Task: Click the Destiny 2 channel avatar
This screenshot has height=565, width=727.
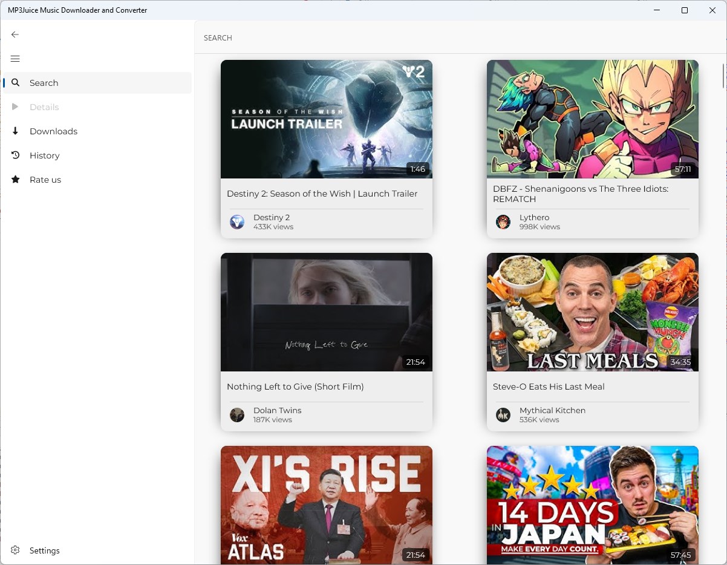Action: (x=237, y=222)
